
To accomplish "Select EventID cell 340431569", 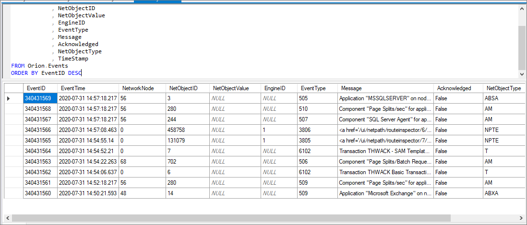I will 40,98.
